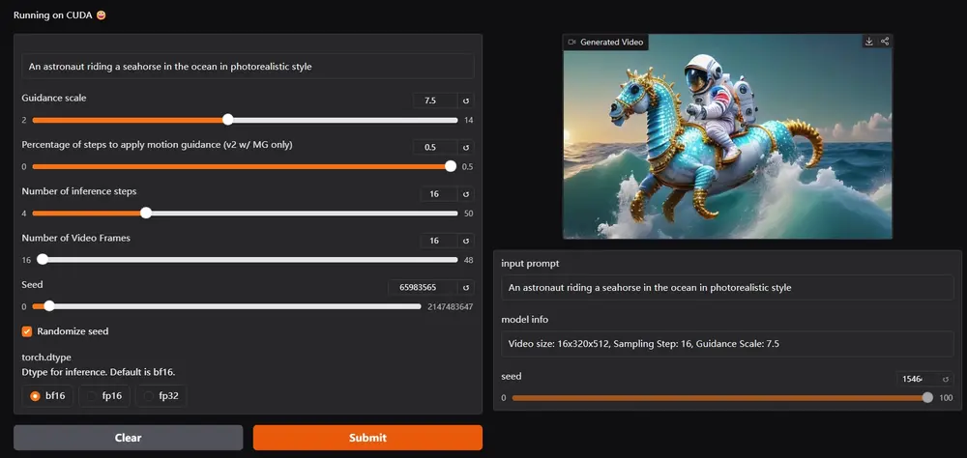This screenshot has height=458, width=967.
Task: Play the generated astronaut seahorse video
Action: point(728,136)
